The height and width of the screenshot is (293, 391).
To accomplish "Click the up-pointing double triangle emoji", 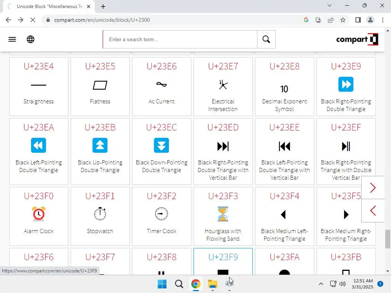I will (100, 145).
